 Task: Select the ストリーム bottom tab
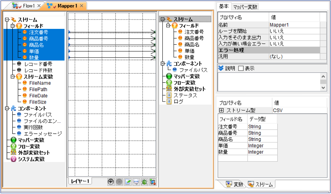[x=261, y=184]
